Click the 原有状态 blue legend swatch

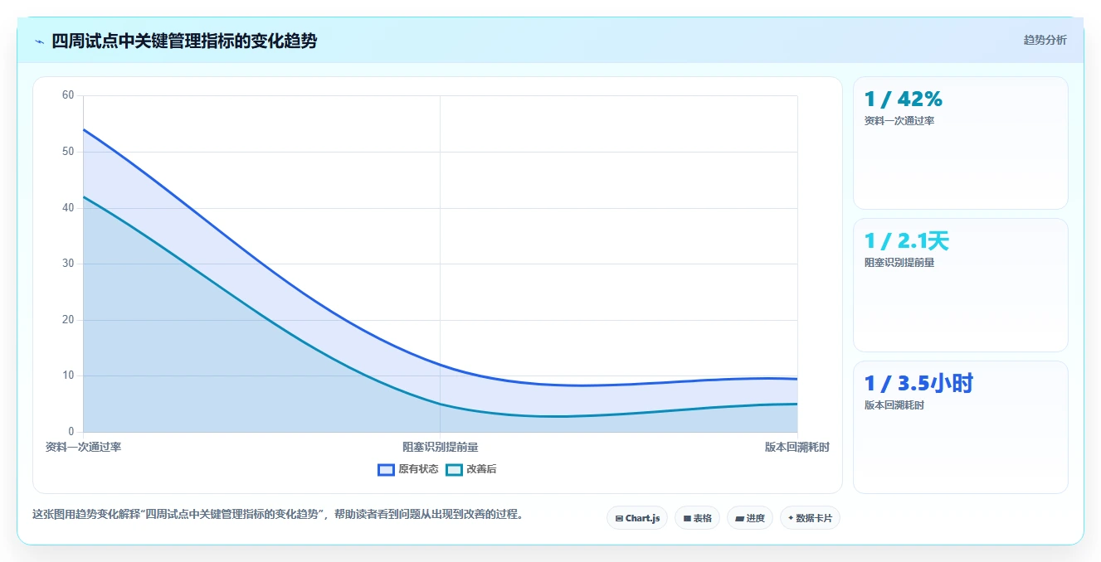(x=386, y=469)
